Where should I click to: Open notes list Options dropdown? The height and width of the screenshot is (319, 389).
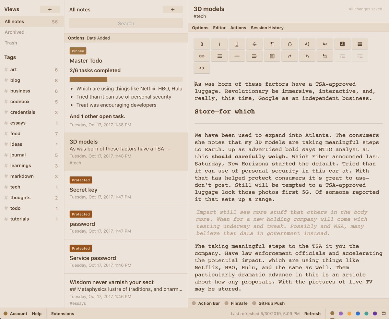(76, 38)
